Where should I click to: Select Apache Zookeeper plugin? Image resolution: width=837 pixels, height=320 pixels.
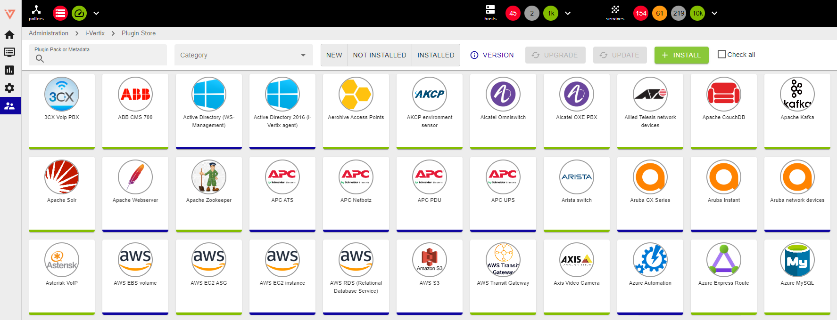coord(209,194)
